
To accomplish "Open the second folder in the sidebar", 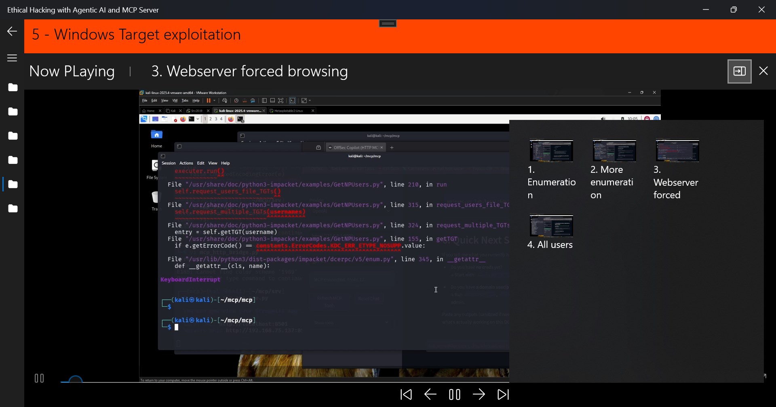I will (13, 111).
